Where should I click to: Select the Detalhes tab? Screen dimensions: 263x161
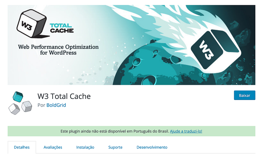pos(22,147)
